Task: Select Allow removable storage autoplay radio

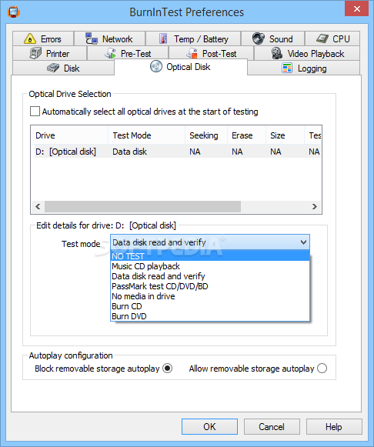Action: point(322,369)
